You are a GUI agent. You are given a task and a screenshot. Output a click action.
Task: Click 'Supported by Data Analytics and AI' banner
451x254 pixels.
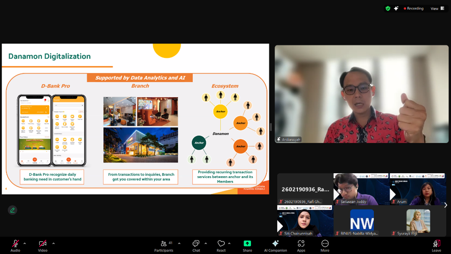coord(140,78)
